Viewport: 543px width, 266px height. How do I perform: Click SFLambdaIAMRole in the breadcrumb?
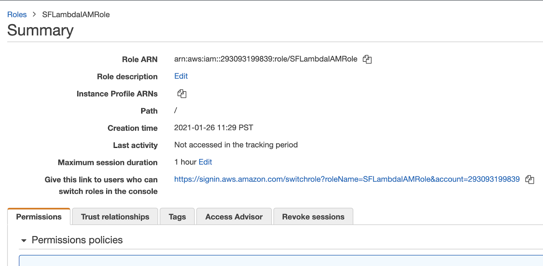pos(76,15)
